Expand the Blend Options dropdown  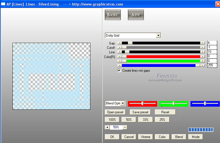(123, 103)
